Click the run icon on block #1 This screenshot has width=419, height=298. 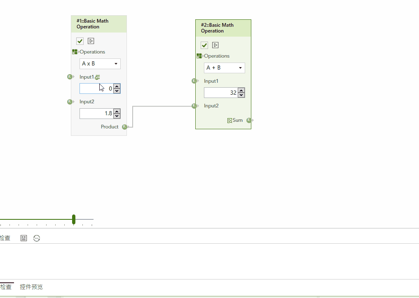[91, 41]
